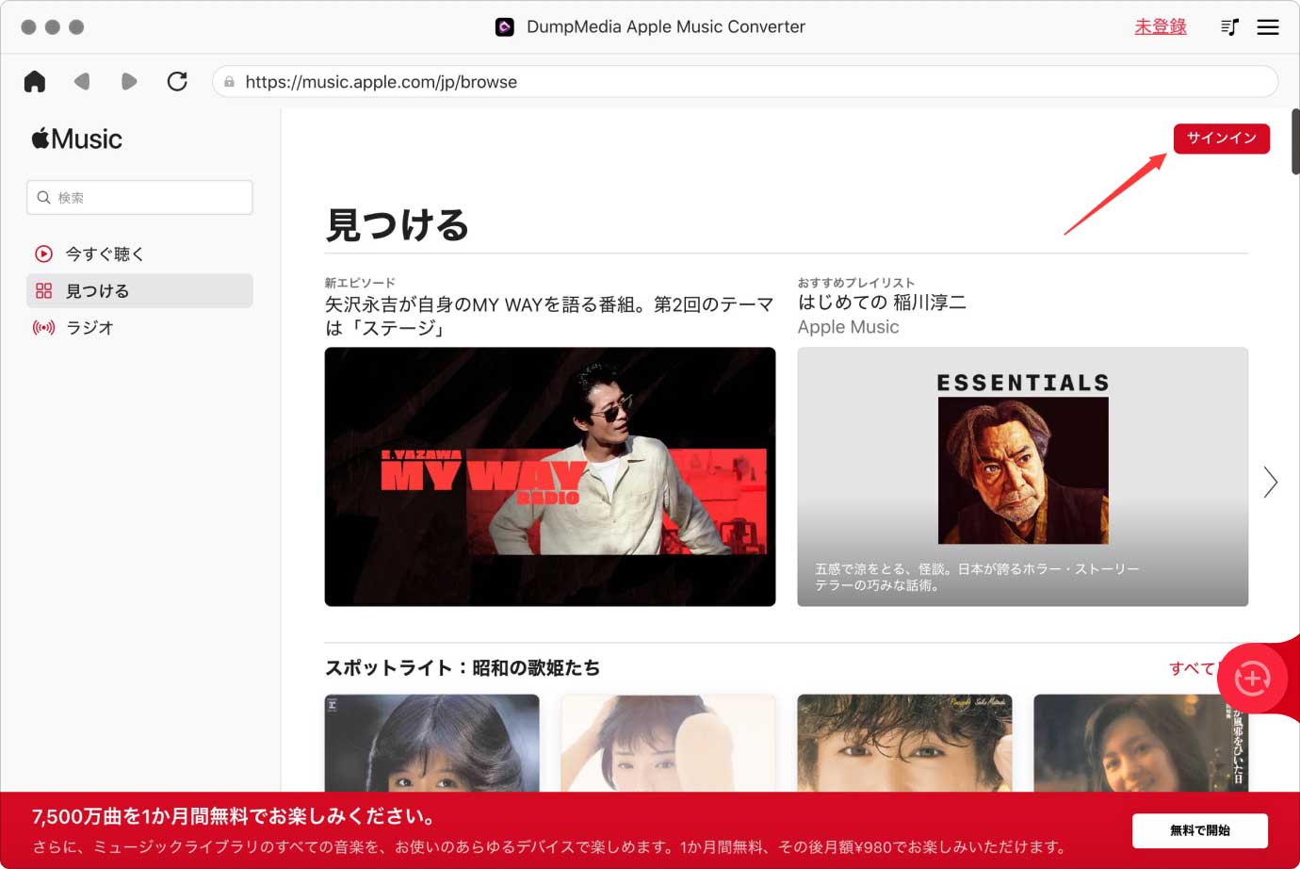The image size is (1300, 869).
Task: Open the converted playlist list icon
Action: [x=1229, y=27]
